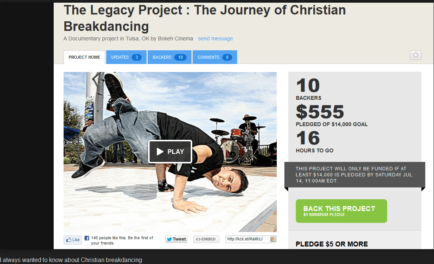This screenshot has height=264, width=434.
Task: Copy the short link with clipboard icon
Action: (x=273, y=239)
